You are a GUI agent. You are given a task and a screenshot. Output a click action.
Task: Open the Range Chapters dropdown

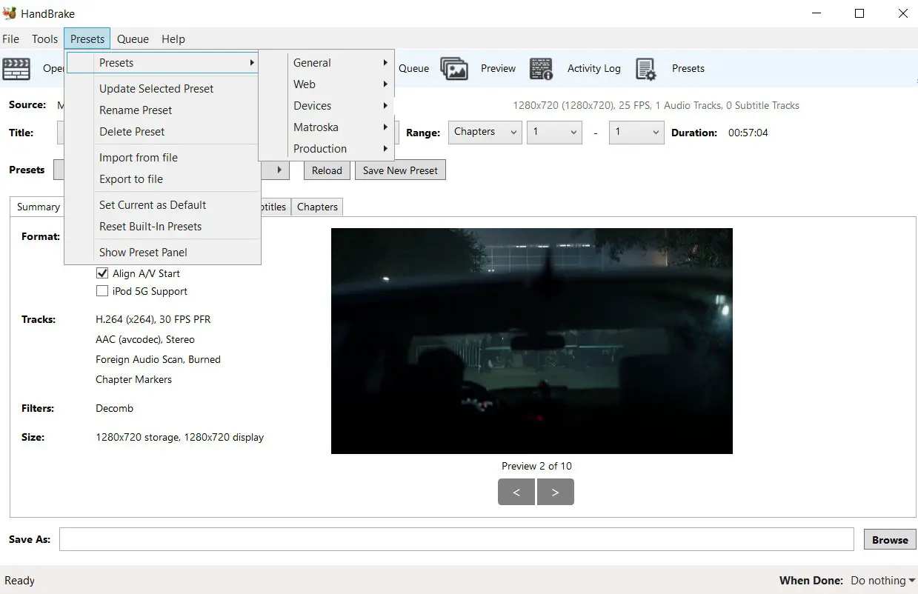point(484,133)
